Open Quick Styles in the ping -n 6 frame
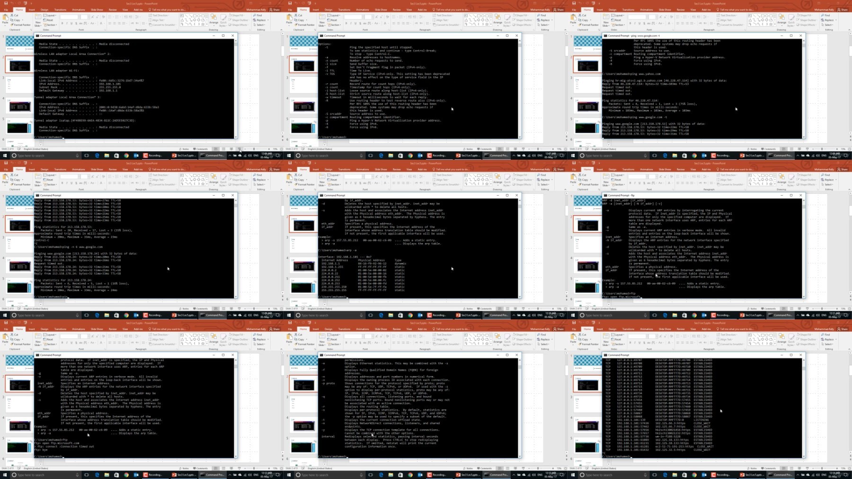Viewport: 852px width, 479px height. (223, 180)
